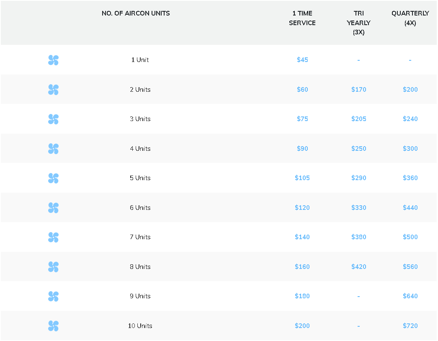
Task: Click the NO. OF AIRCON UNITS header
Action: click(136, 13)
